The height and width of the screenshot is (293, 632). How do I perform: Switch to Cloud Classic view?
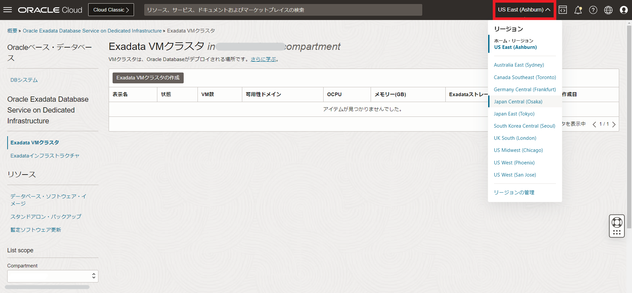tap(111, 10)
